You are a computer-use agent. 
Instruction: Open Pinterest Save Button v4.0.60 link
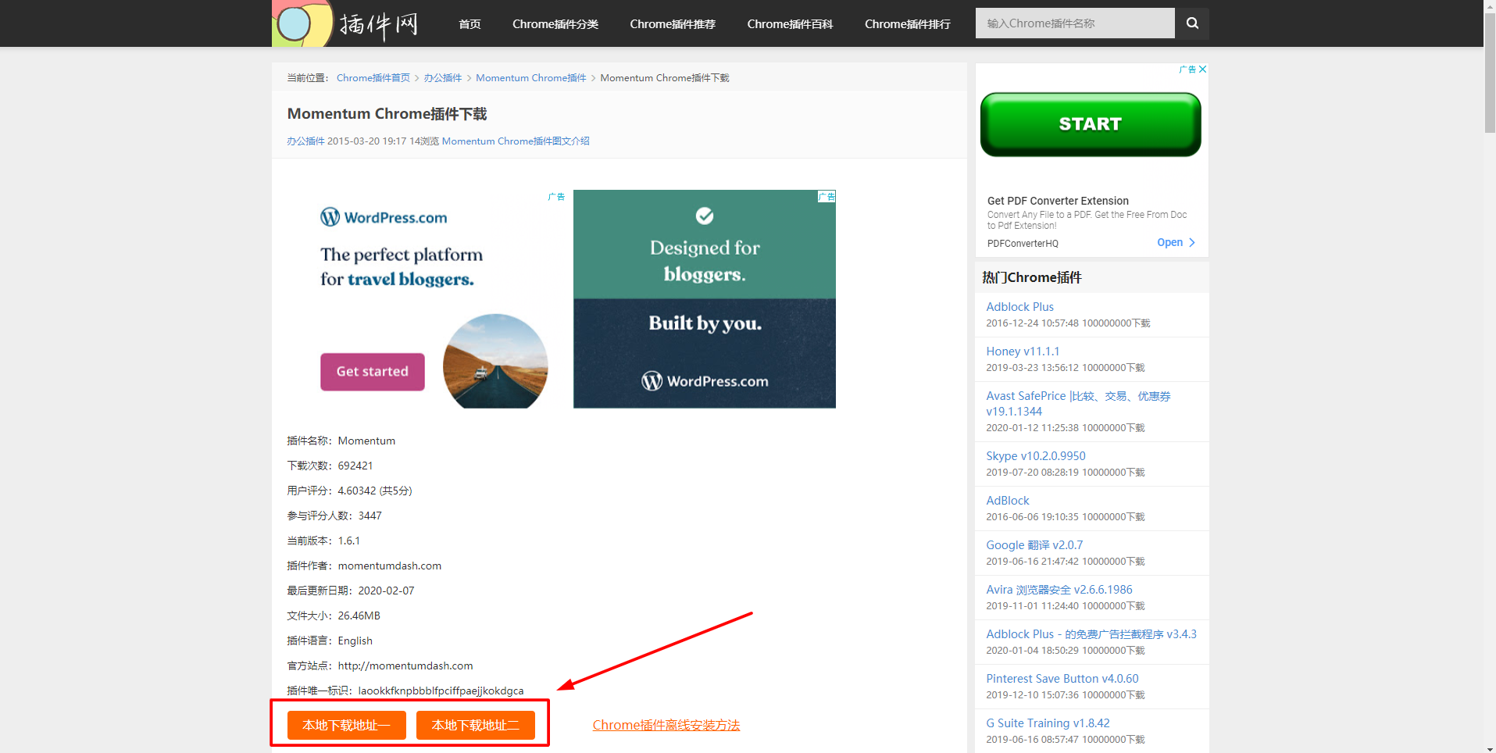1062,679
